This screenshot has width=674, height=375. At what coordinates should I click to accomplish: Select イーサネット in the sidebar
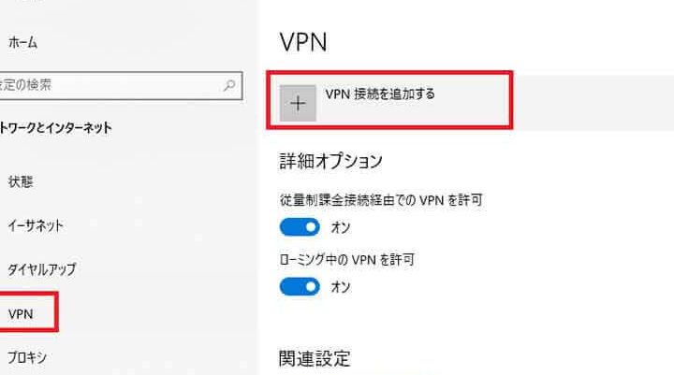pyautogui.click(x=36, y=225)
